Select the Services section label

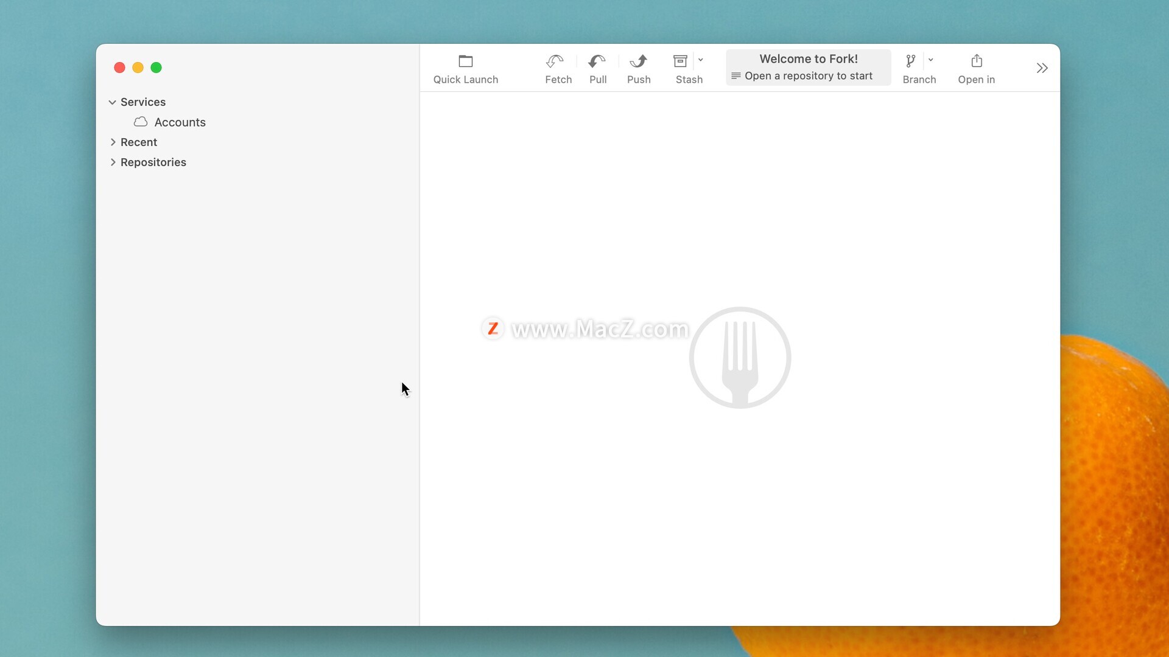143,102
